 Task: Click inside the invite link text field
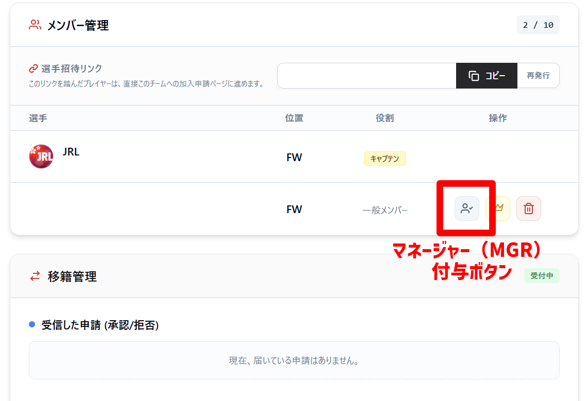pyautogui.click(x=366, y=76)
